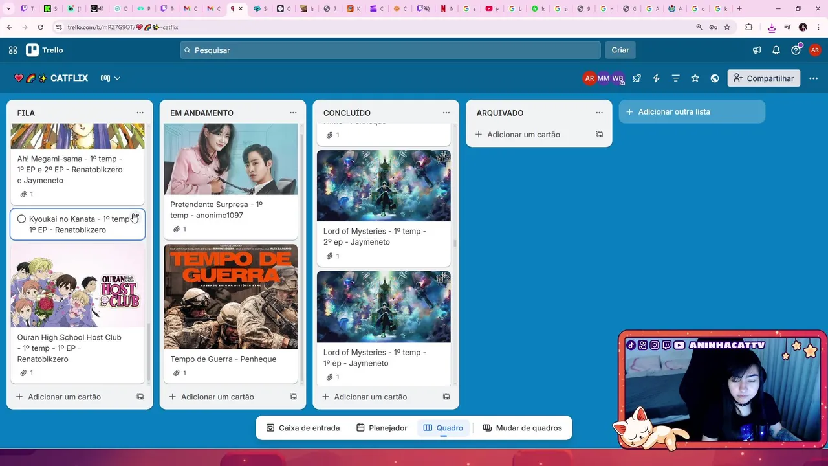Open the Power-Ups rocket icon
Viewport: 828px width, 466px height.
(x=637, y=78)
